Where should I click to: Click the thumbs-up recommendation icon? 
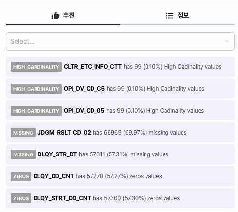pos(55,16)
